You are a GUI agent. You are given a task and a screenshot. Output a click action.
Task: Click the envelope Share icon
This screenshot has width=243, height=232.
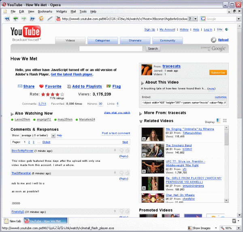click(20, 86)
